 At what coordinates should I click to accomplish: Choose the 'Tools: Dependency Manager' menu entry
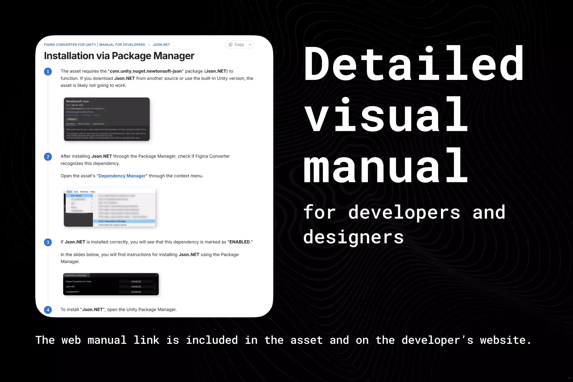tap(124, 221)
